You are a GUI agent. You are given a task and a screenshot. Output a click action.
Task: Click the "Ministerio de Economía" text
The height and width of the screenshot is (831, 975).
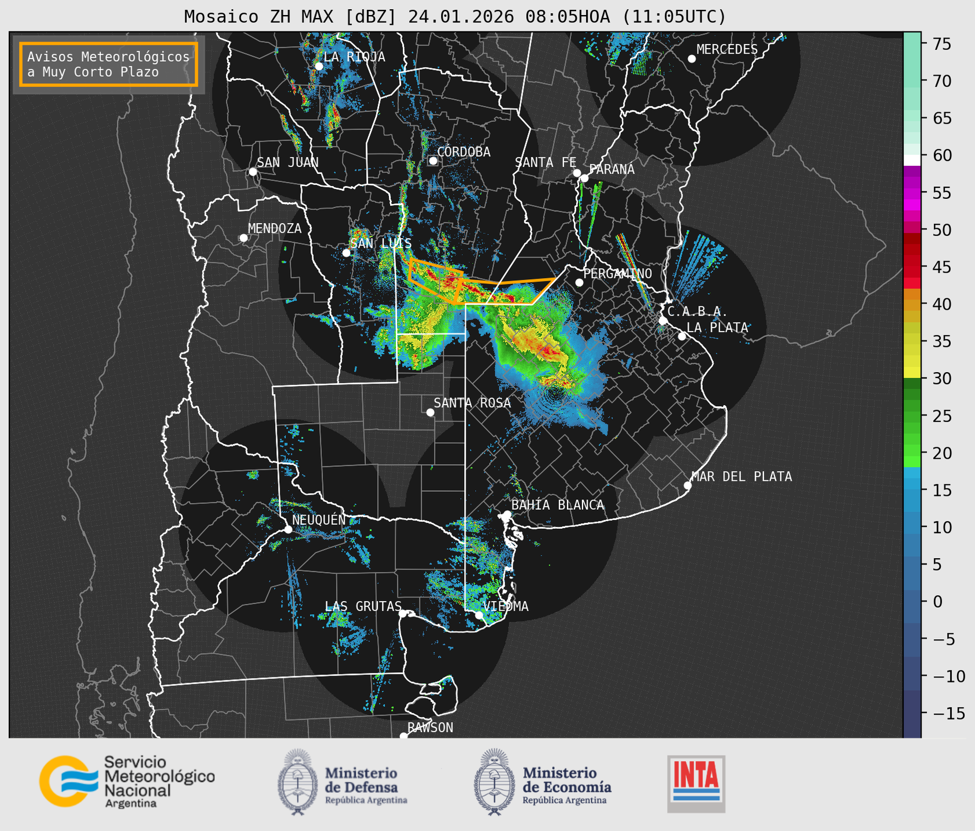point(567,780)
